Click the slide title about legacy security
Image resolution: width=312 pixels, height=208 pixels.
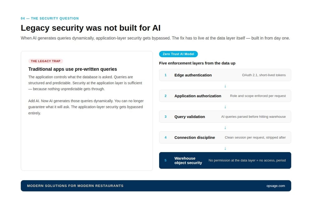pyautogui.click(x=90, y=28)
